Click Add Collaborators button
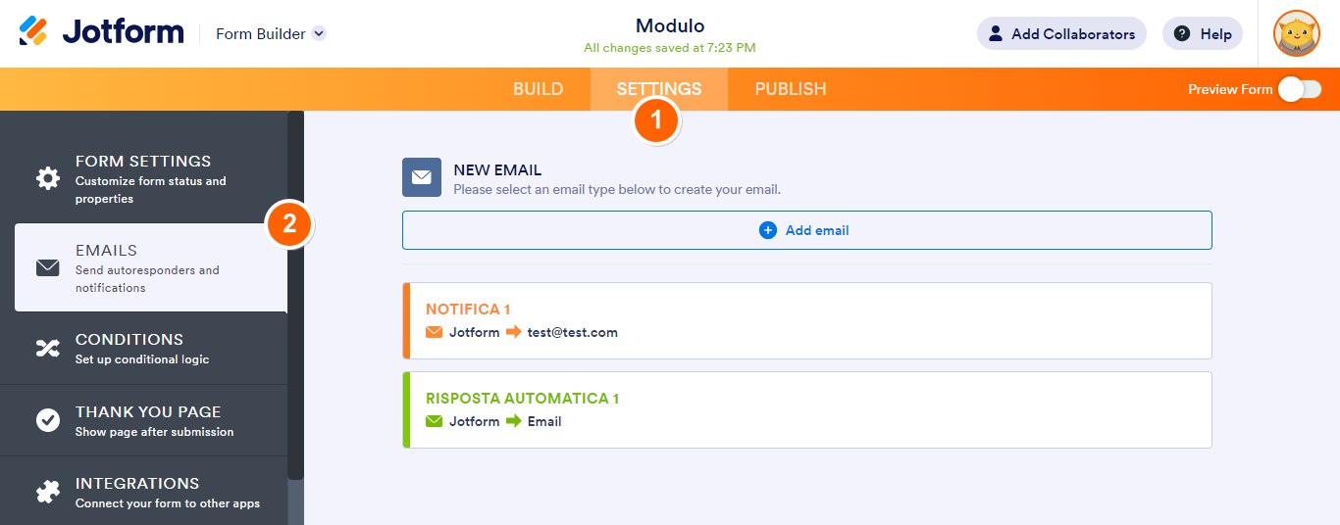 pyautogui.click(x=1061, y=33)
